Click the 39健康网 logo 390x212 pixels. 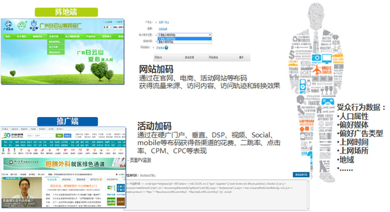click(13, 135)
